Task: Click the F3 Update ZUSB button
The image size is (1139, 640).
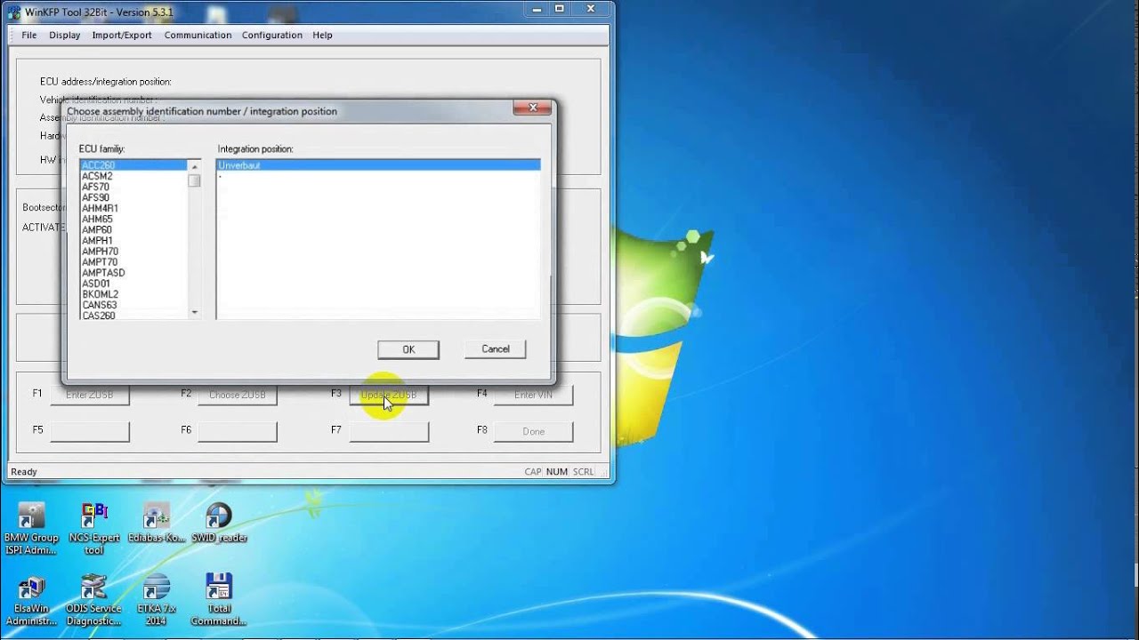Action: pyautogui.click(x=389, y=395)
